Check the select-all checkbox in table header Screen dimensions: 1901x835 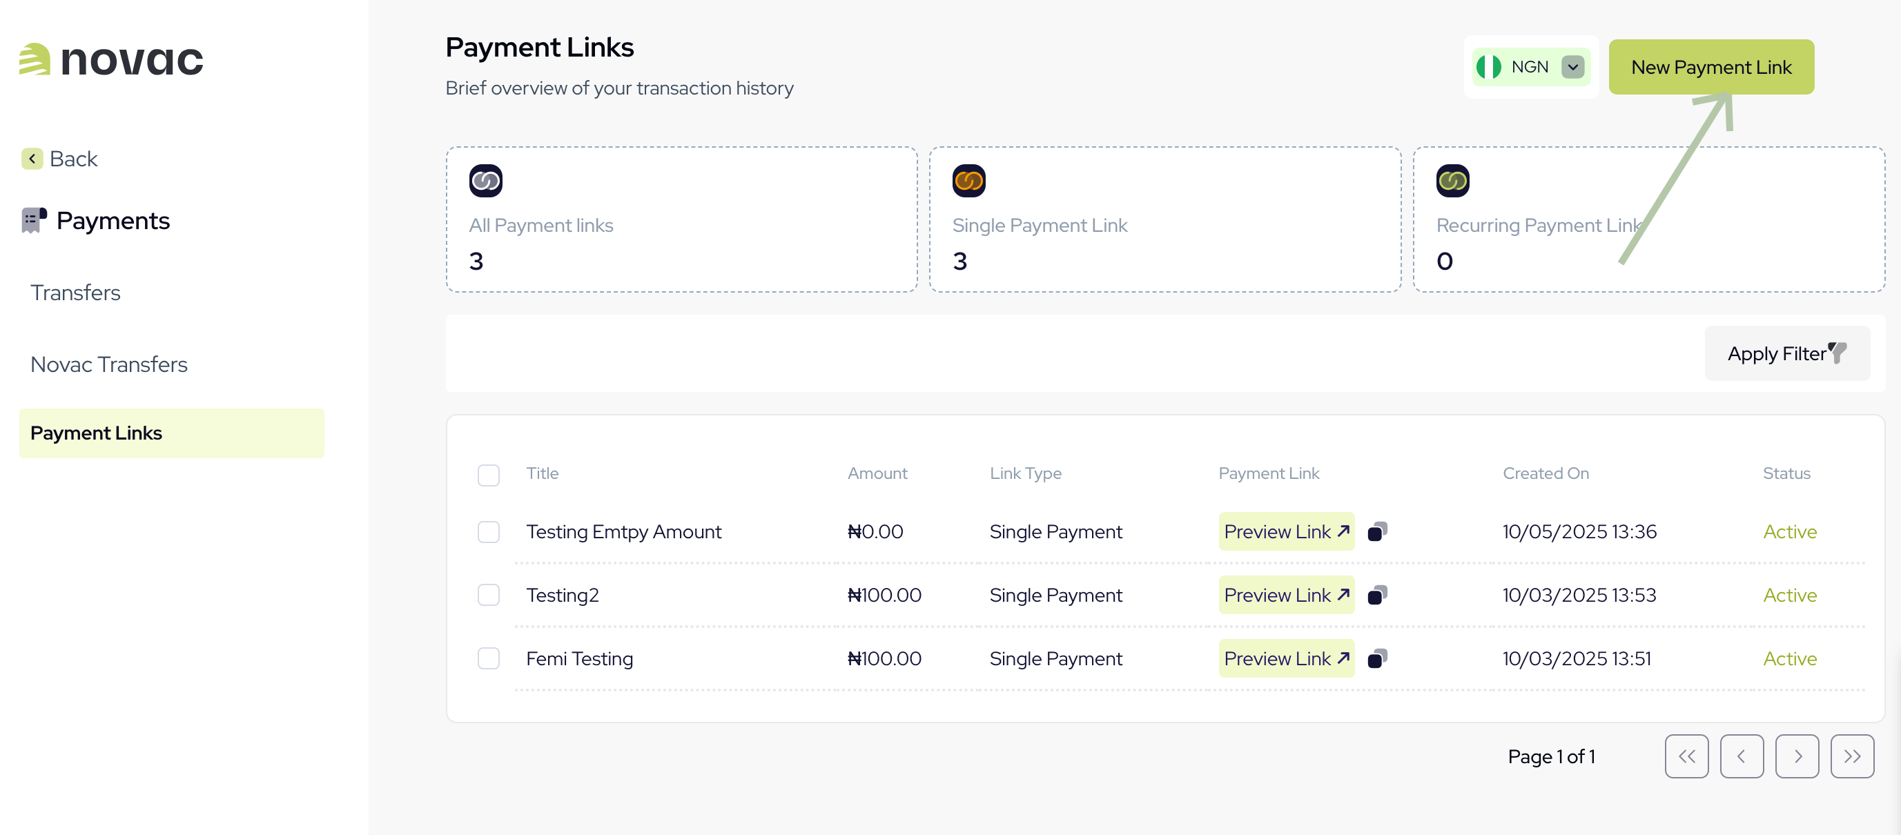coord(489,475)
